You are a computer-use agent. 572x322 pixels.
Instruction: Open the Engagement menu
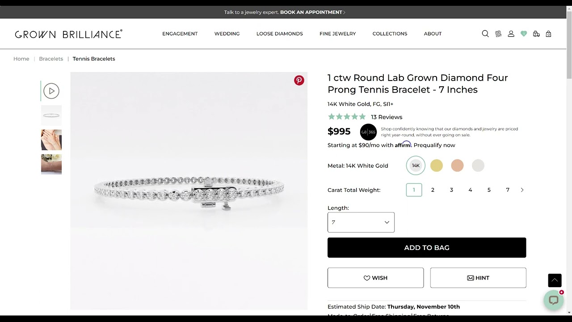(x=180, y=34)
